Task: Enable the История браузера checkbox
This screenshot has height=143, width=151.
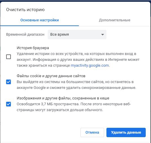Action: click(x=9, y=57)
